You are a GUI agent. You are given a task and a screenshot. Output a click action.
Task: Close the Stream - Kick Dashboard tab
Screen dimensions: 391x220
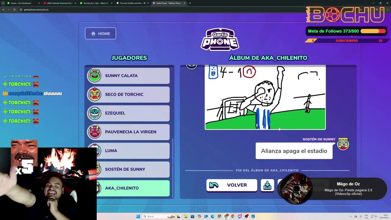[x=39, y=3]
